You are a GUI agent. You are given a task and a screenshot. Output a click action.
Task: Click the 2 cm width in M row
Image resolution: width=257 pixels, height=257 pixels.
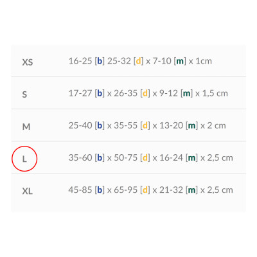tap(217, 125)
